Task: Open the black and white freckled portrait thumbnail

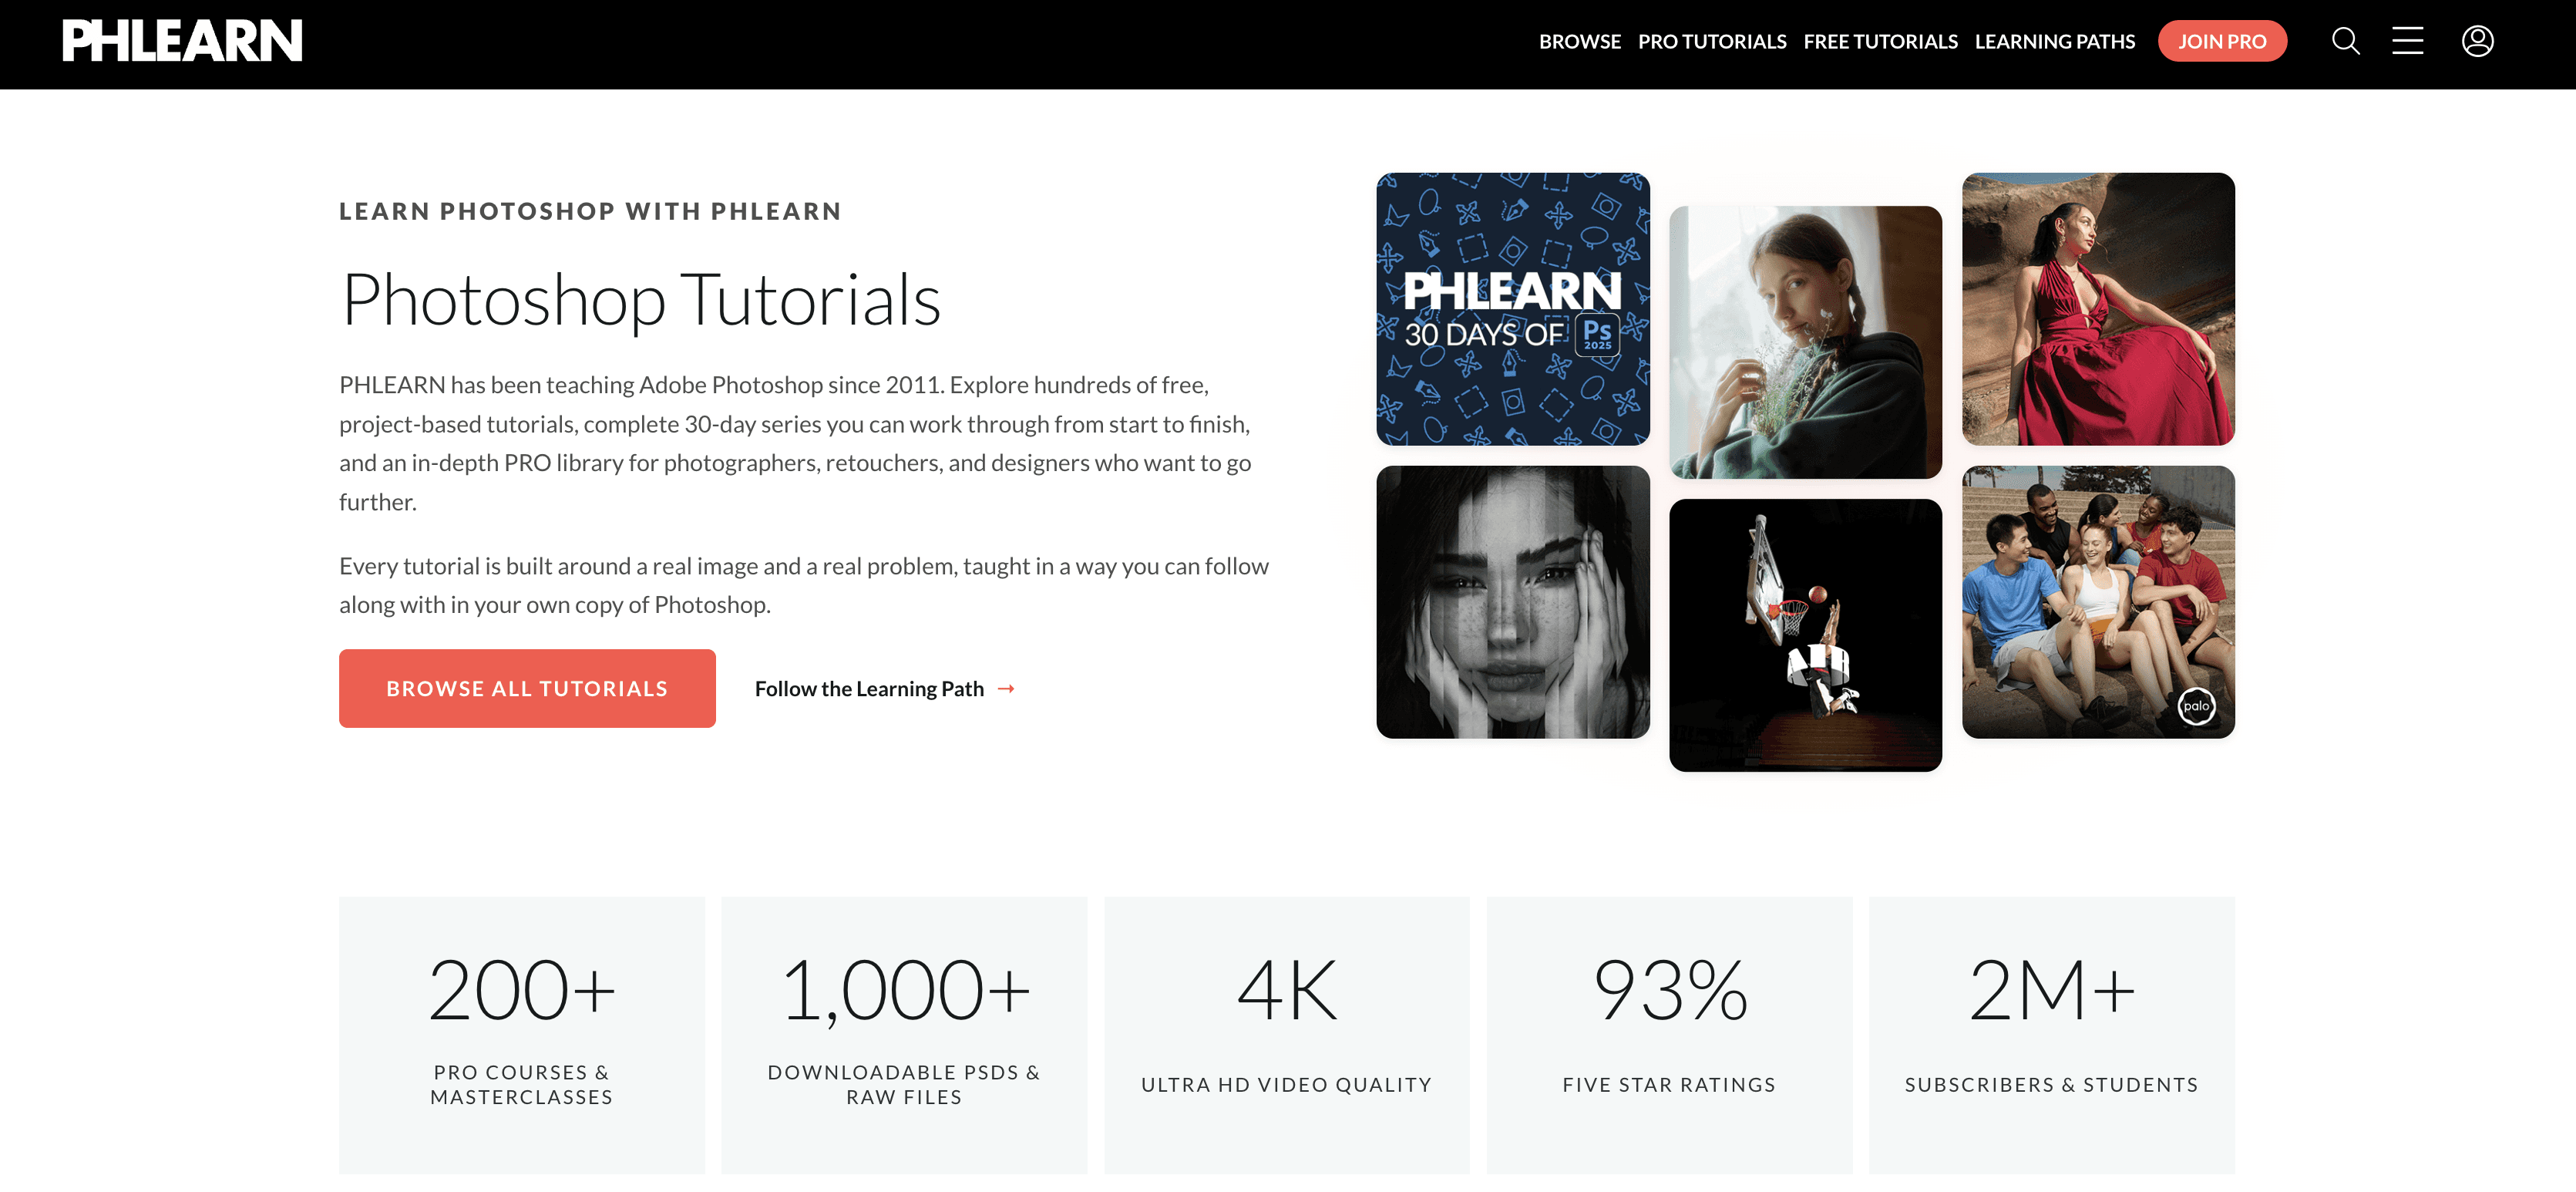Action: coord(1512,602)
